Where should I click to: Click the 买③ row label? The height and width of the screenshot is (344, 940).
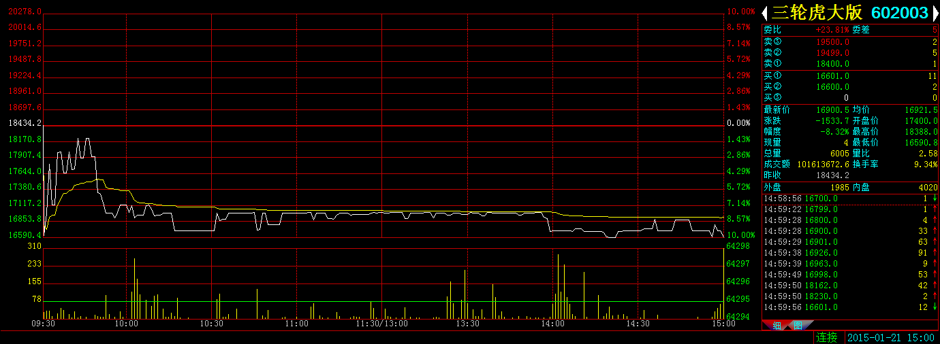pyautogui.click(x=772, y=98)
